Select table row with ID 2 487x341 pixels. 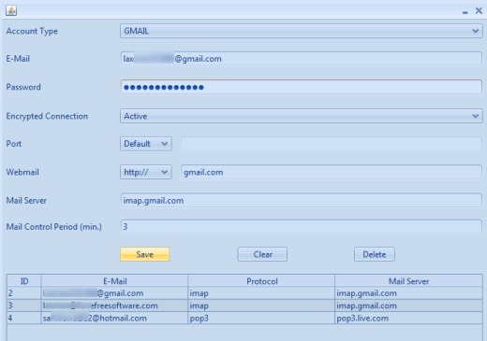point(244,293)
